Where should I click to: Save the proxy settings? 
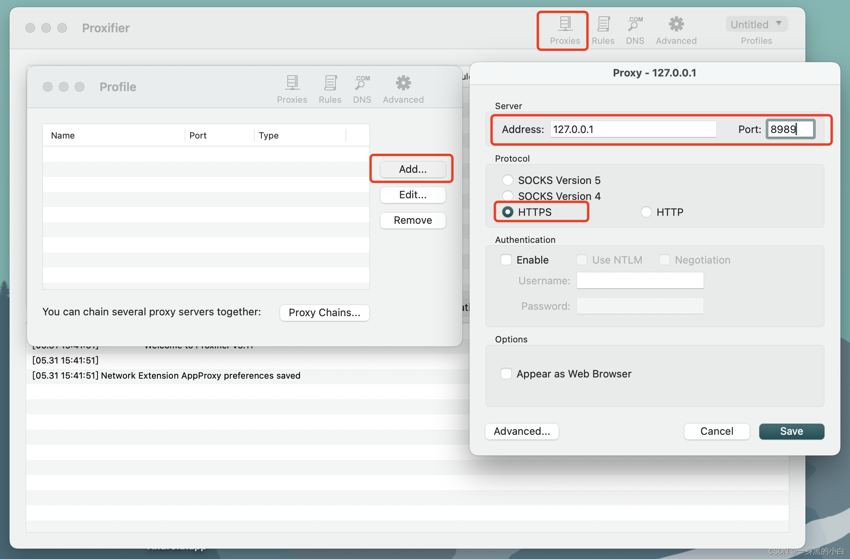tap(791, 431)
